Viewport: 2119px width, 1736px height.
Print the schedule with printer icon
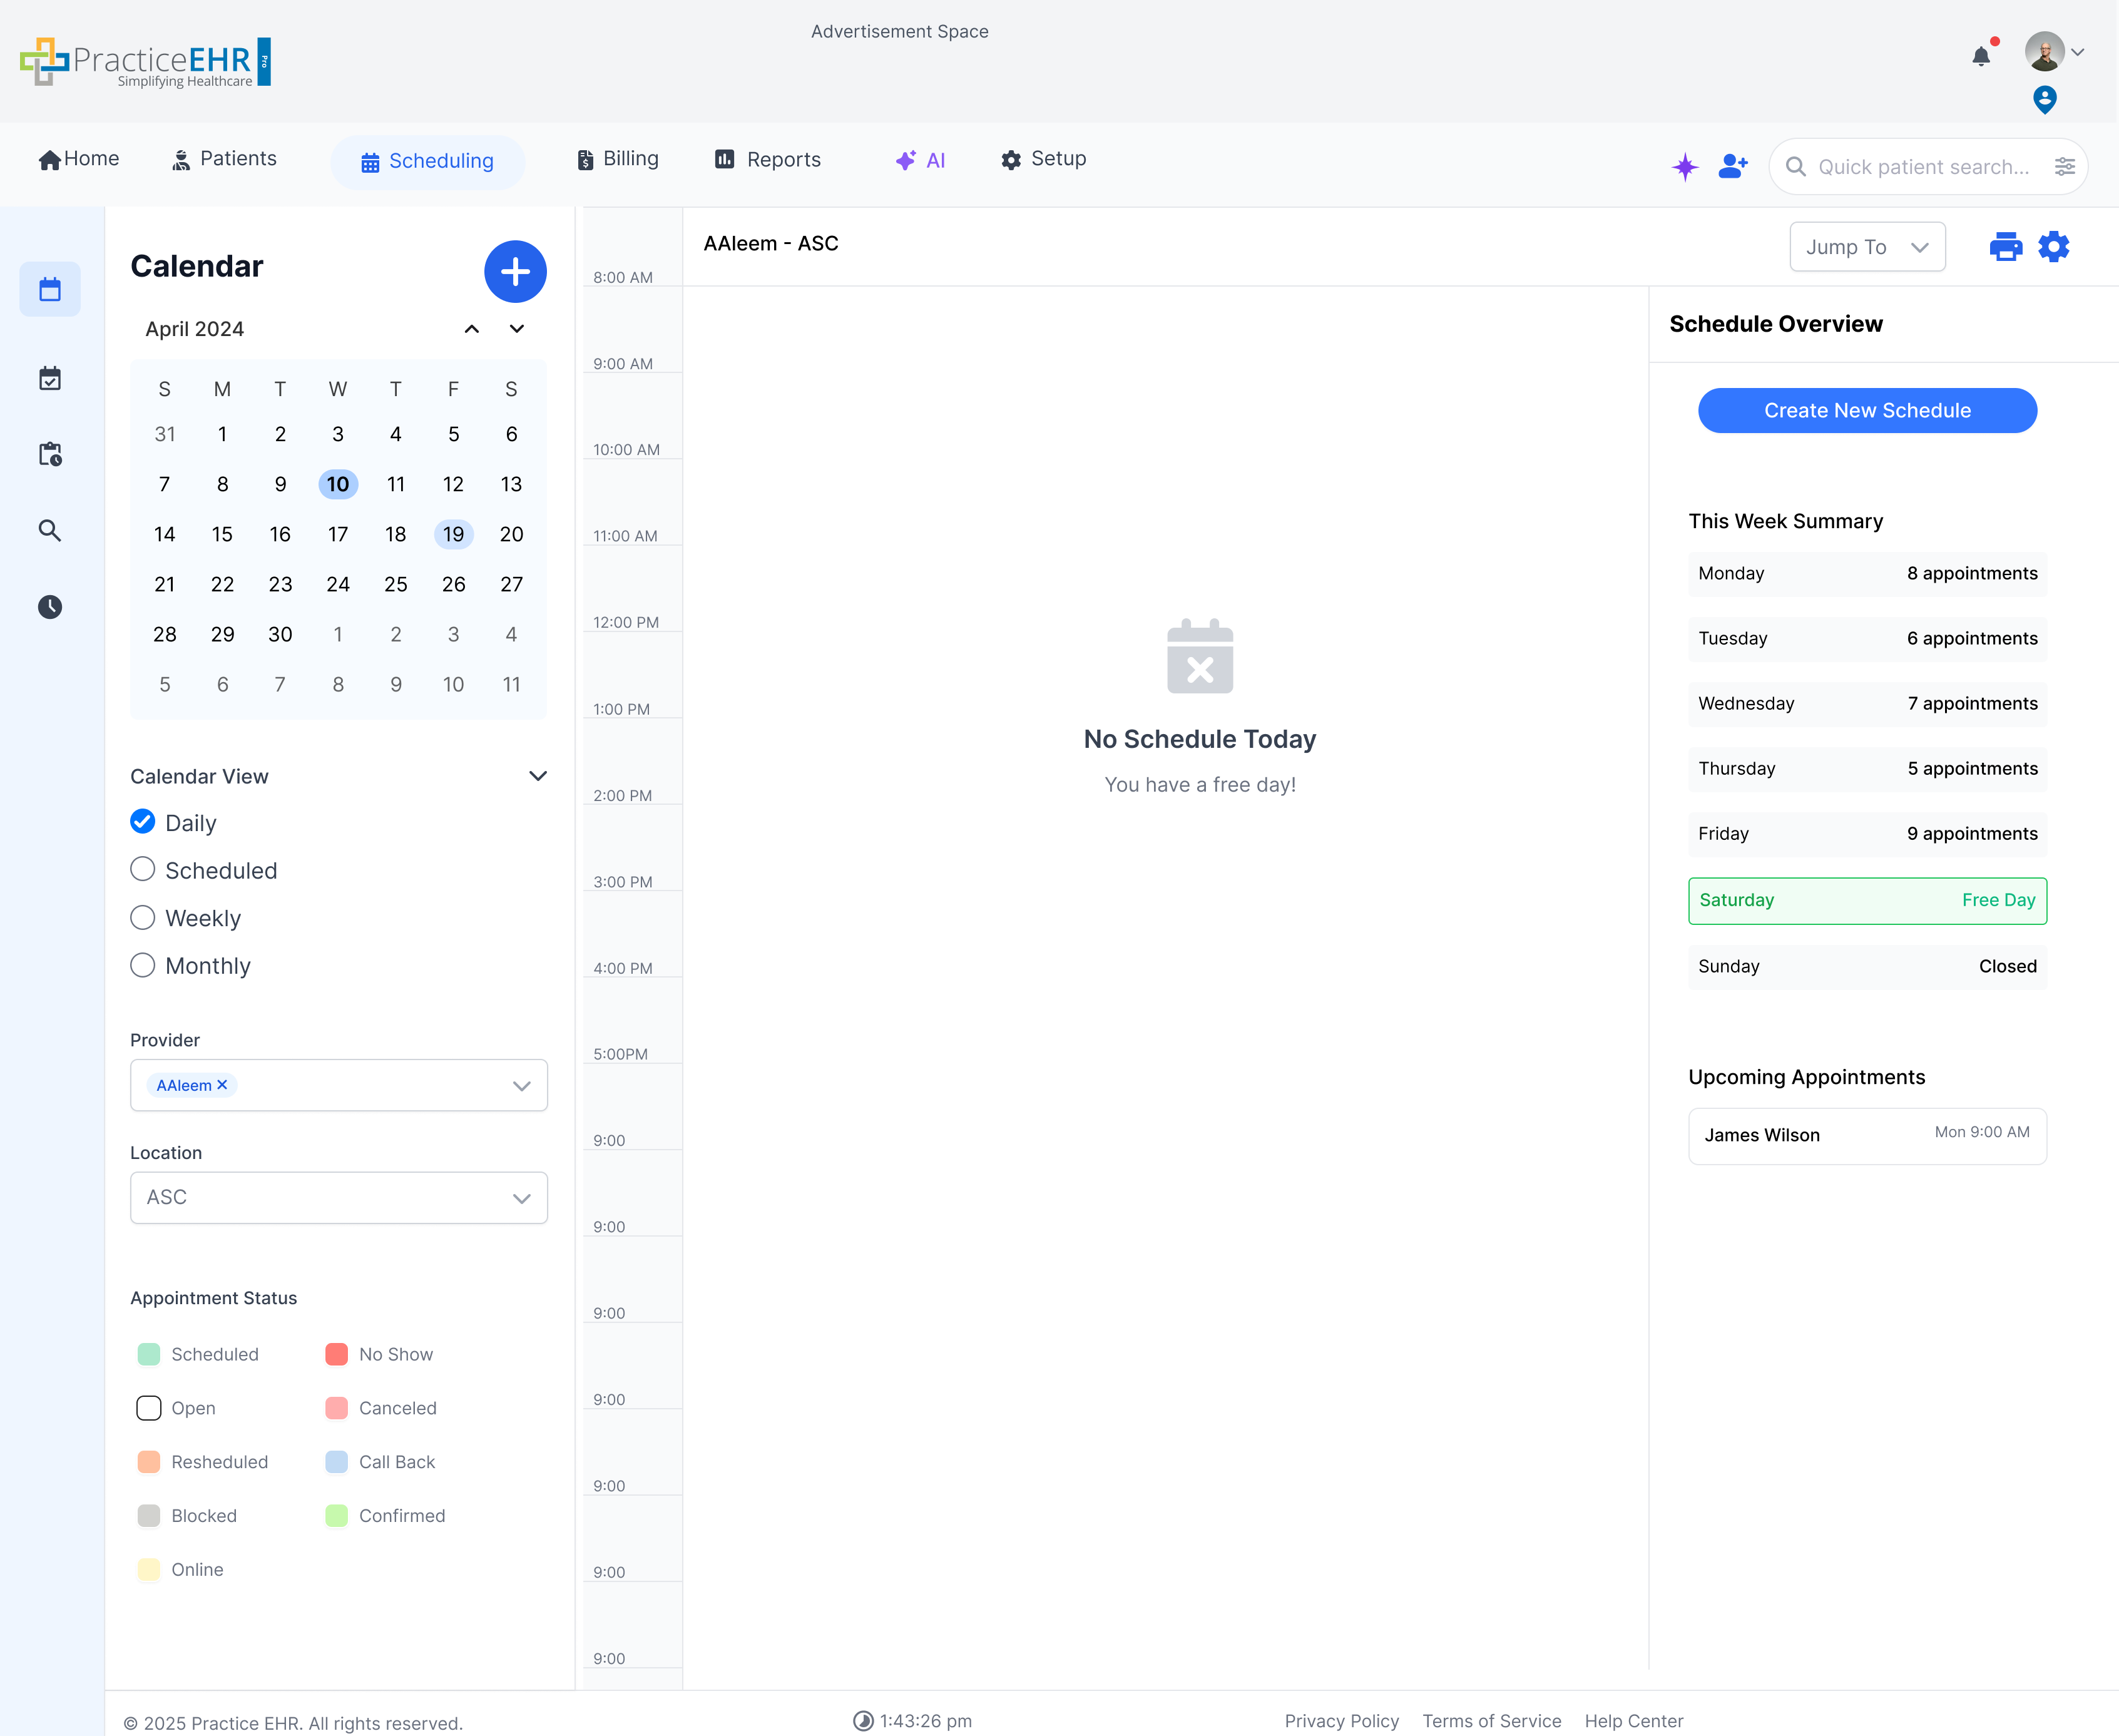[2005, 246]
